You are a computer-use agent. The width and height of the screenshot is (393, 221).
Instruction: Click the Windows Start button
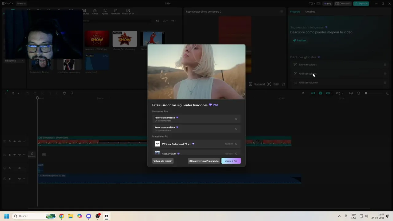(x=6, y=216)
